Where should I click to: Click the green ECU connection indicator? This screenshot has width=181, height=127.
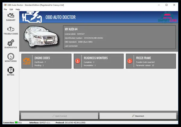[x=16, y=123]
